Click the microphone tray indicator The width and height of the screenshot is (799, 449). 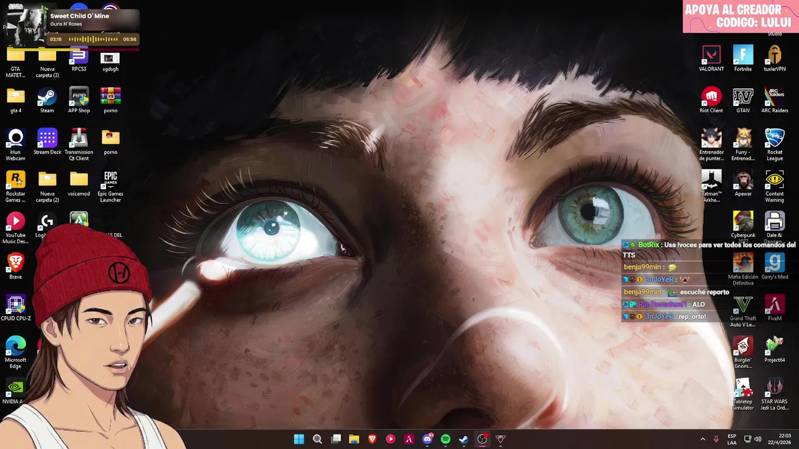(716, 439)
